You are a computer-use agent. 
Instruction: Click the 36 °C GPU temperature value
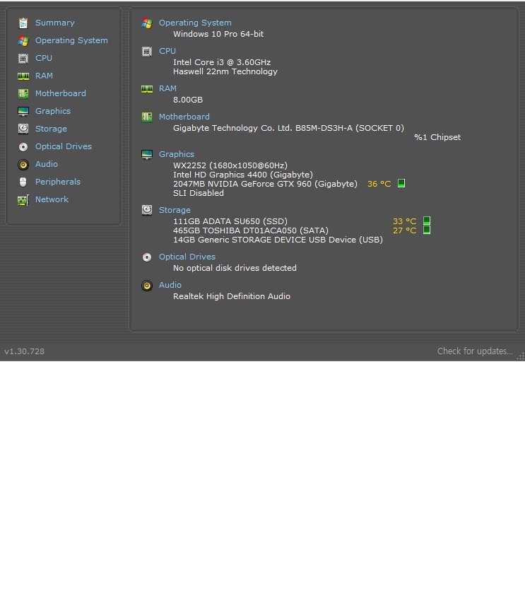(379, 184)
